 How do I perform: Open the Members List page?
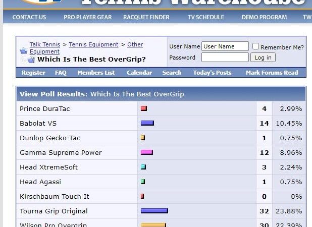96,73
